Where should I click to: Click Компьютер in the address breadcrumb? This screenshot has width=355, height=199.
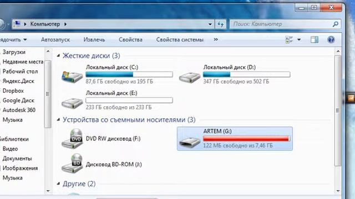pyautogui.click(x=45, y=24)
